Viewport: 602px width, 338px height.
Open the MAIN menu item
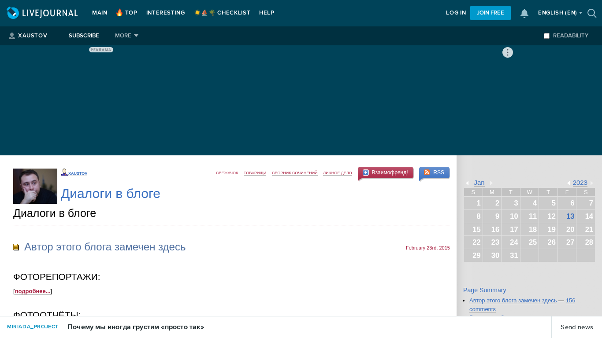coord(100,13)
